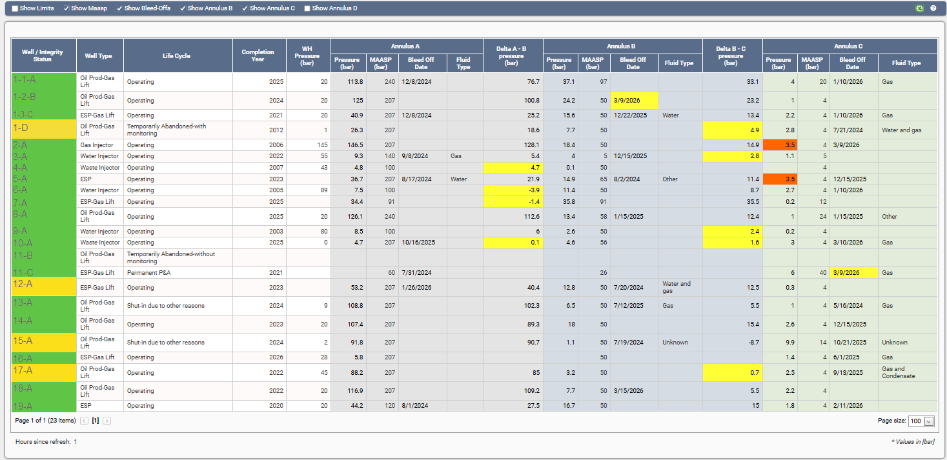The height and width of the screenshot is (460, 947).
Task: Click the Life Cycle column header
Action: pos(177,56)
